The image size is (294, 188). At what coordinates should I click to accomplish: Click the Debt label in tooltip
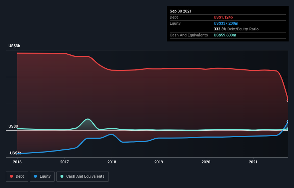tap(174, 17)
